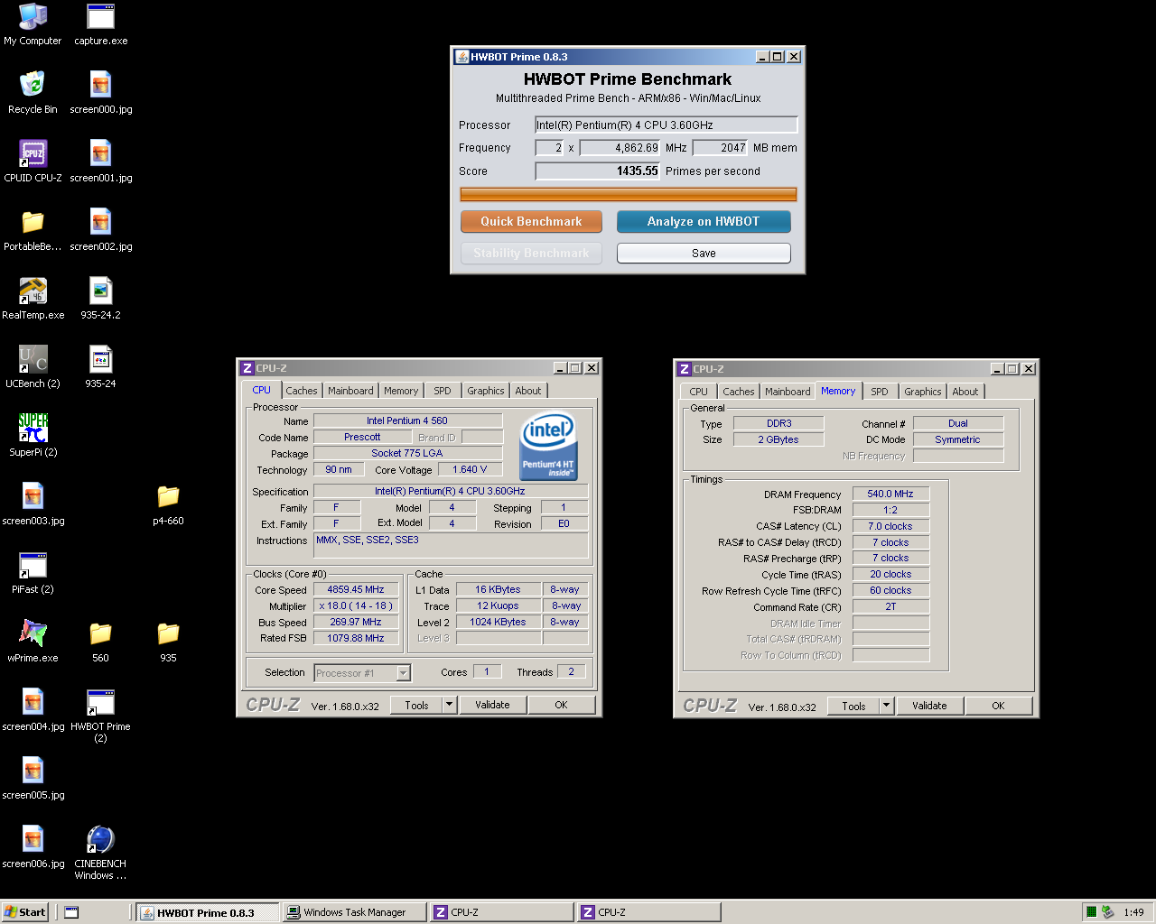The height and width of the screenshot is (924, 1156).
Task: Switch to Caches tab in left CPU-Z
Action: click(x=302, y=391)
